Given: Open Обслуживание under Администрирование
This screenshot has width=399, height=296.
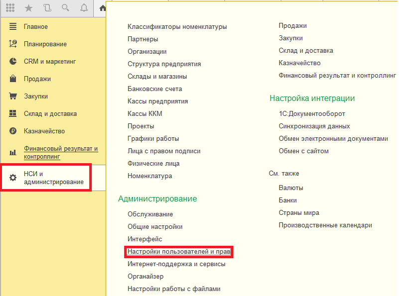Looking at the screenshot, I should (x=150, y=214).
